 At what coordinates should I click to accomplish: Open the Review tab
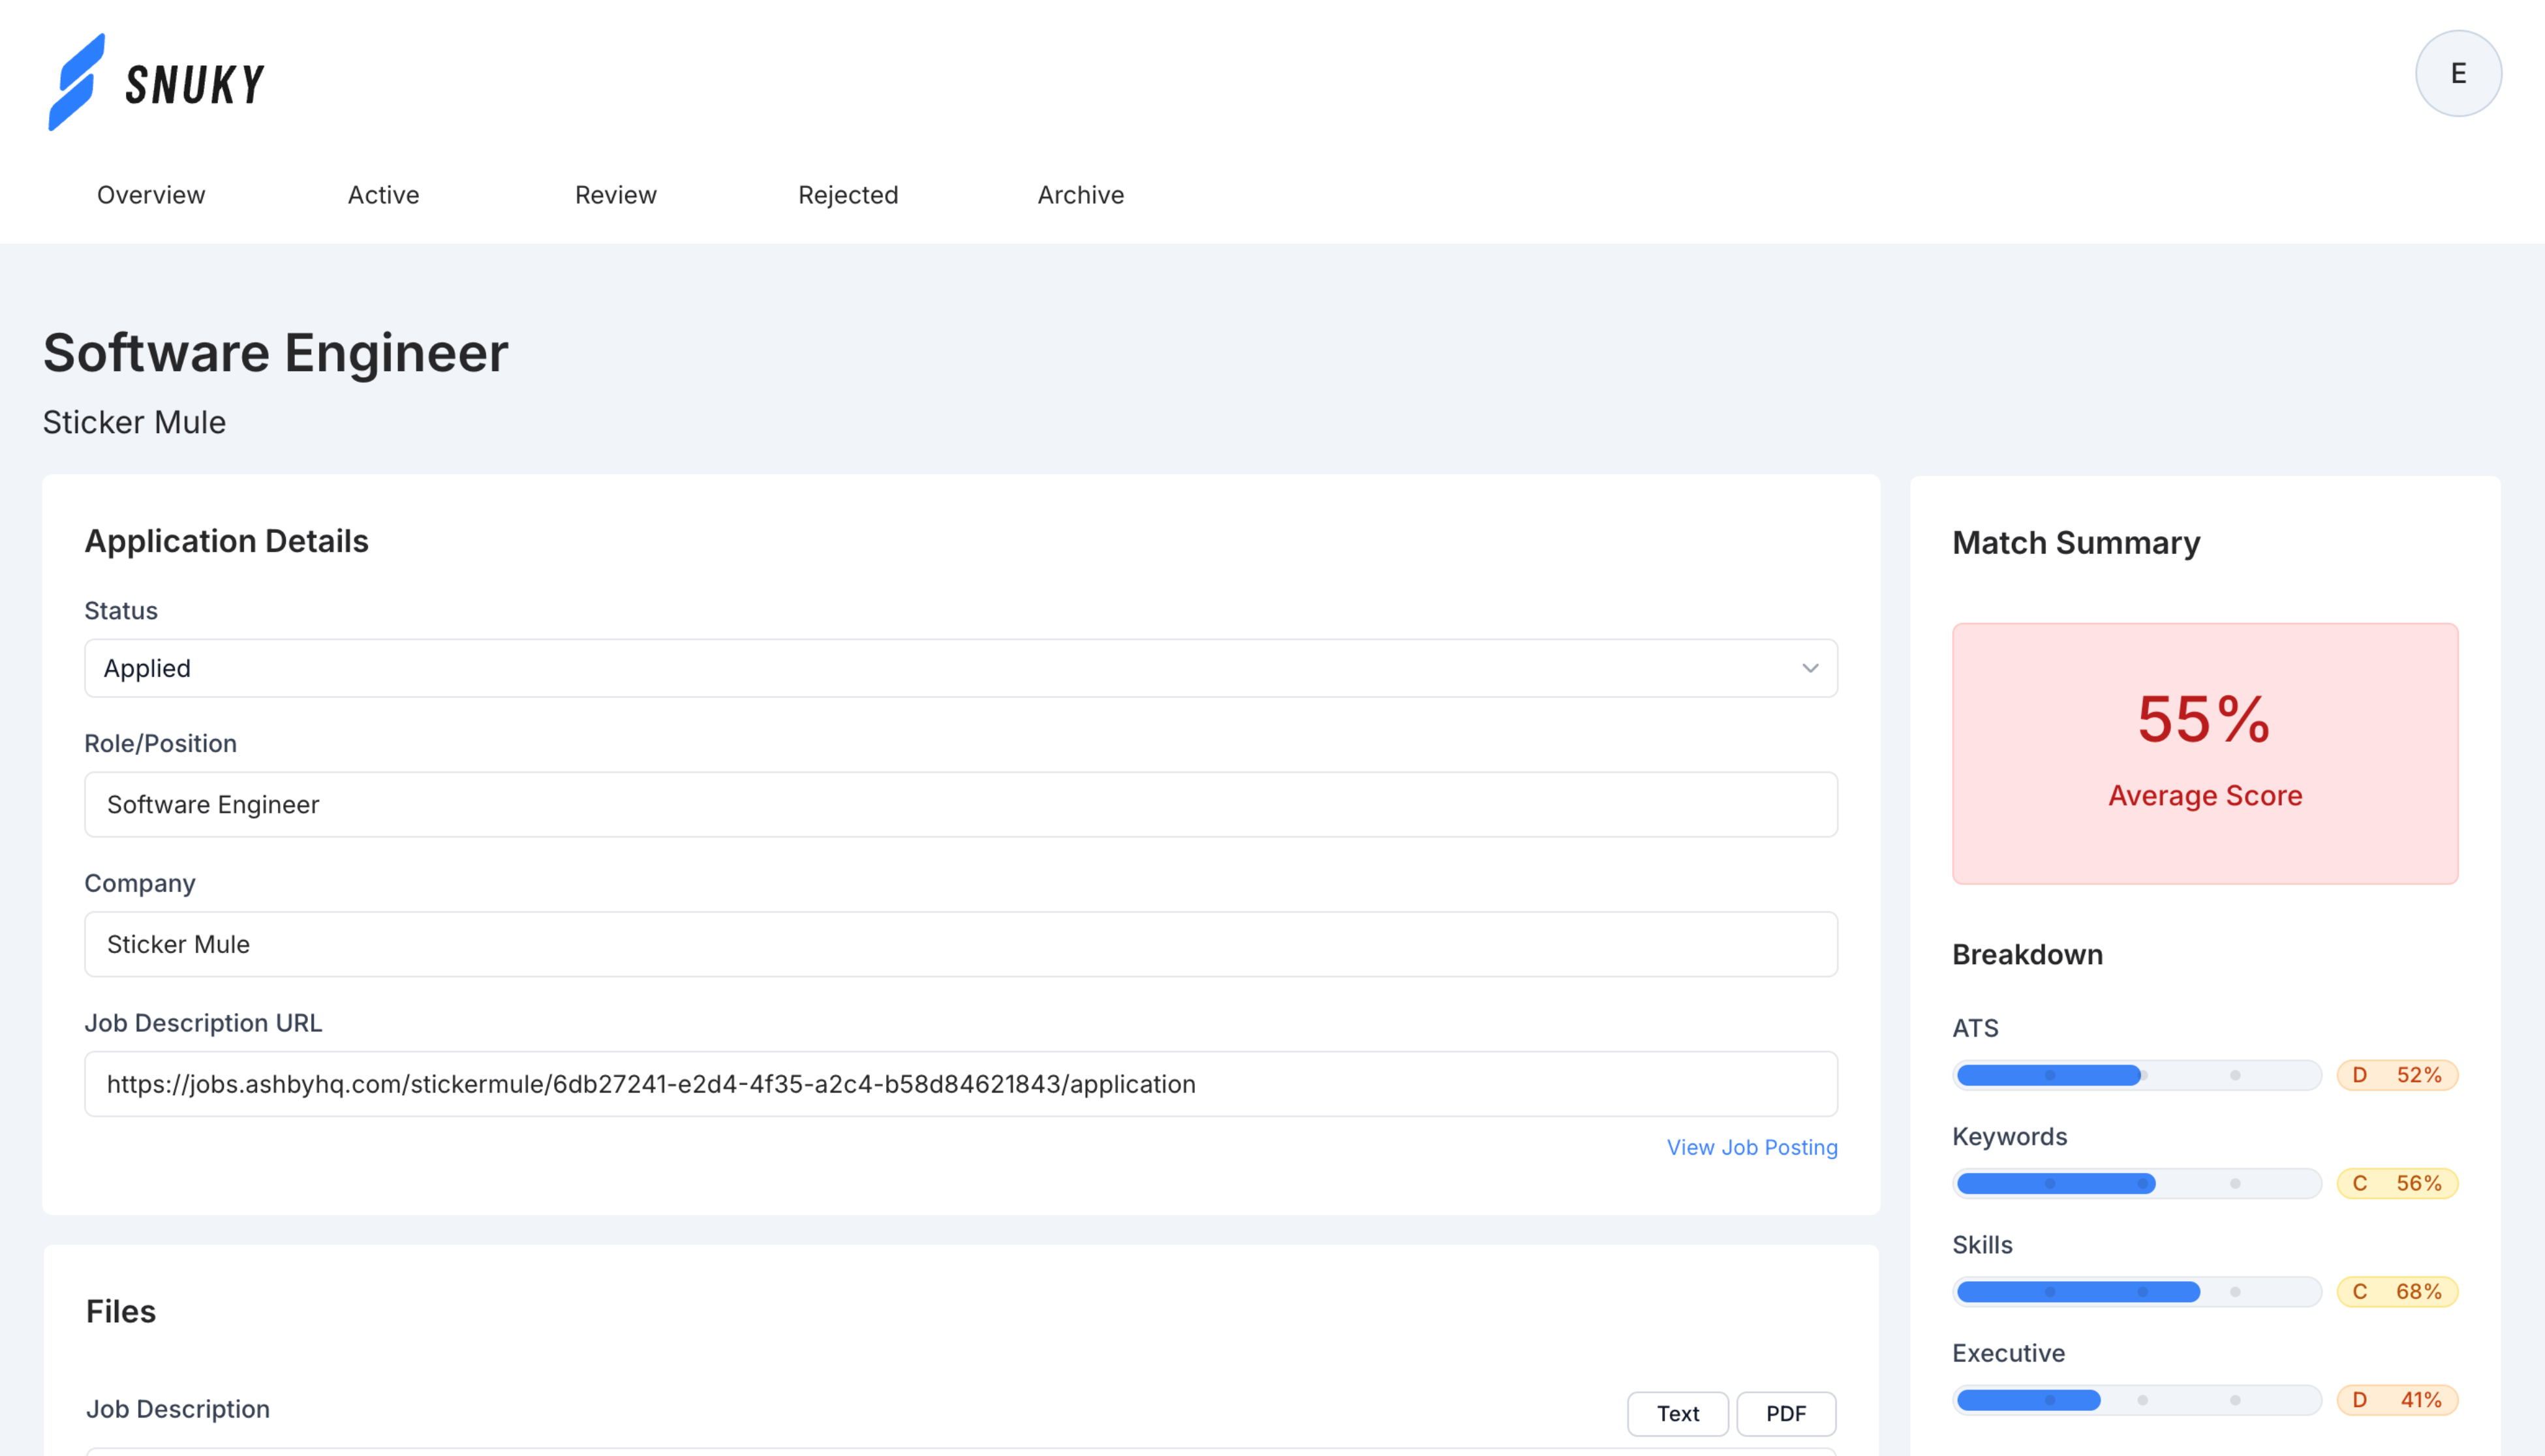(x=615, y=195)
